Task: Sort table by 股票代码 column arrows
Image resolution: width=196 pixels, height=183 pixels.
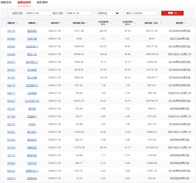Action: pos(17,23)
